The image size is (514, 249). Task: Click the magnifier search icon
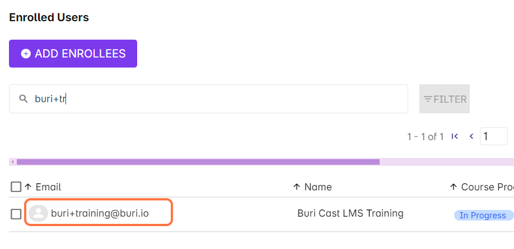23,99
